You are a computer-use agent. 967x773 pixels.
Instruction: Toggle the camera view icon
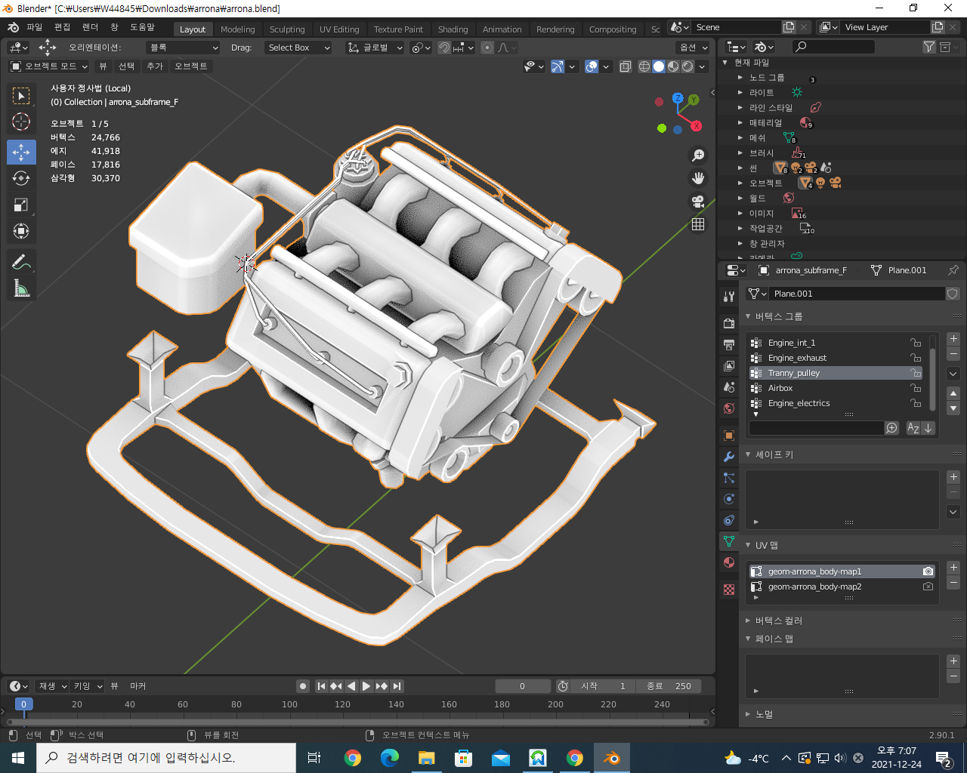pos(698,202)
